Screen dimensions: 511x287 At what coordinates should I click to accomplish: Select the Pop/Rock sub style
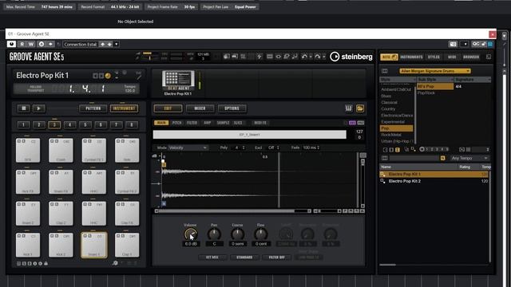pyautogui.click(x=426, y=93)
